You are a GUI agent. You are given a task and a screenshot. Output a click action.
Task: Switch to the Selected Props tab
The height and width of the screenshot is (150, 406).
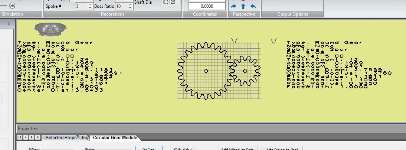tap(60, 138)
